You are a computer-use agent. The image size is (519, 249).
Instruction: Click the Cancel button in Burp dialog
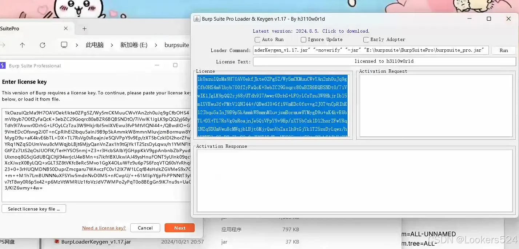pos(145,228)
